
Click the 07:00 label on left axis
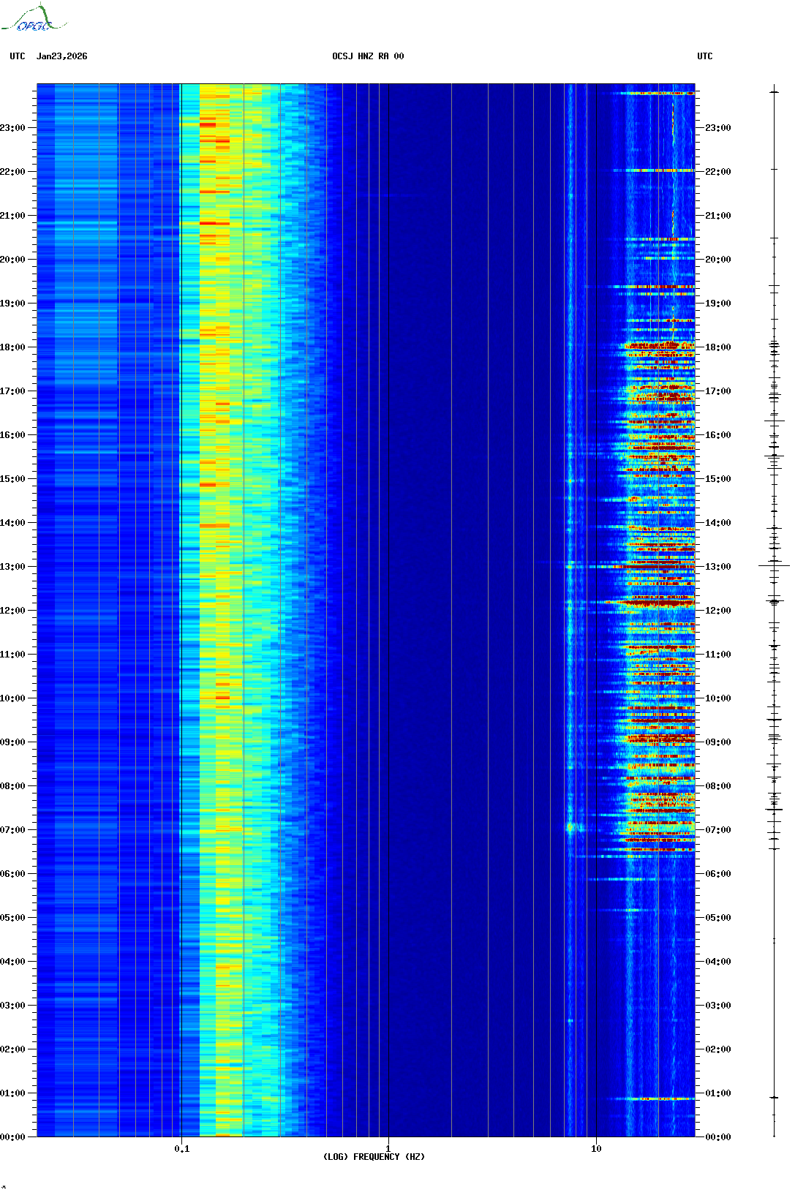pyautogui.click(x=13, y=830)
